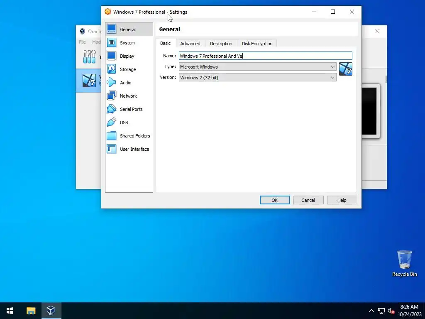Viewport: 425px width, 319px height.
Task: Open the Display settings category icon
Action: pos(111,56)
